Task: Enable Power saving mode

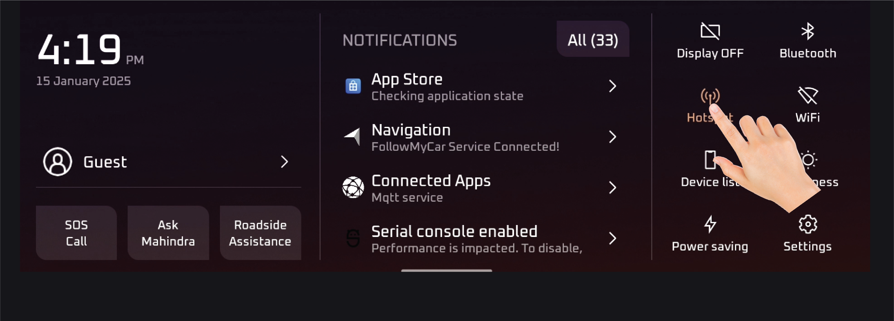Action: pyautogui.click(x=710, y=233)
